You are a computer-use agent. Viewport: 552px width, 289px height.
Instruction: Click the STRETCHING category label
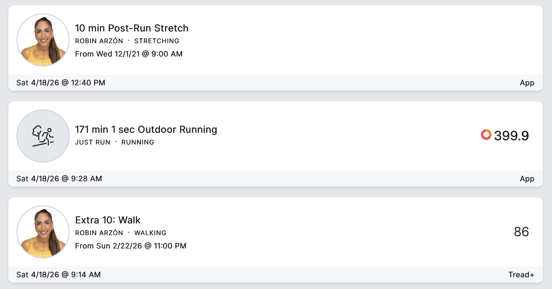157,41
